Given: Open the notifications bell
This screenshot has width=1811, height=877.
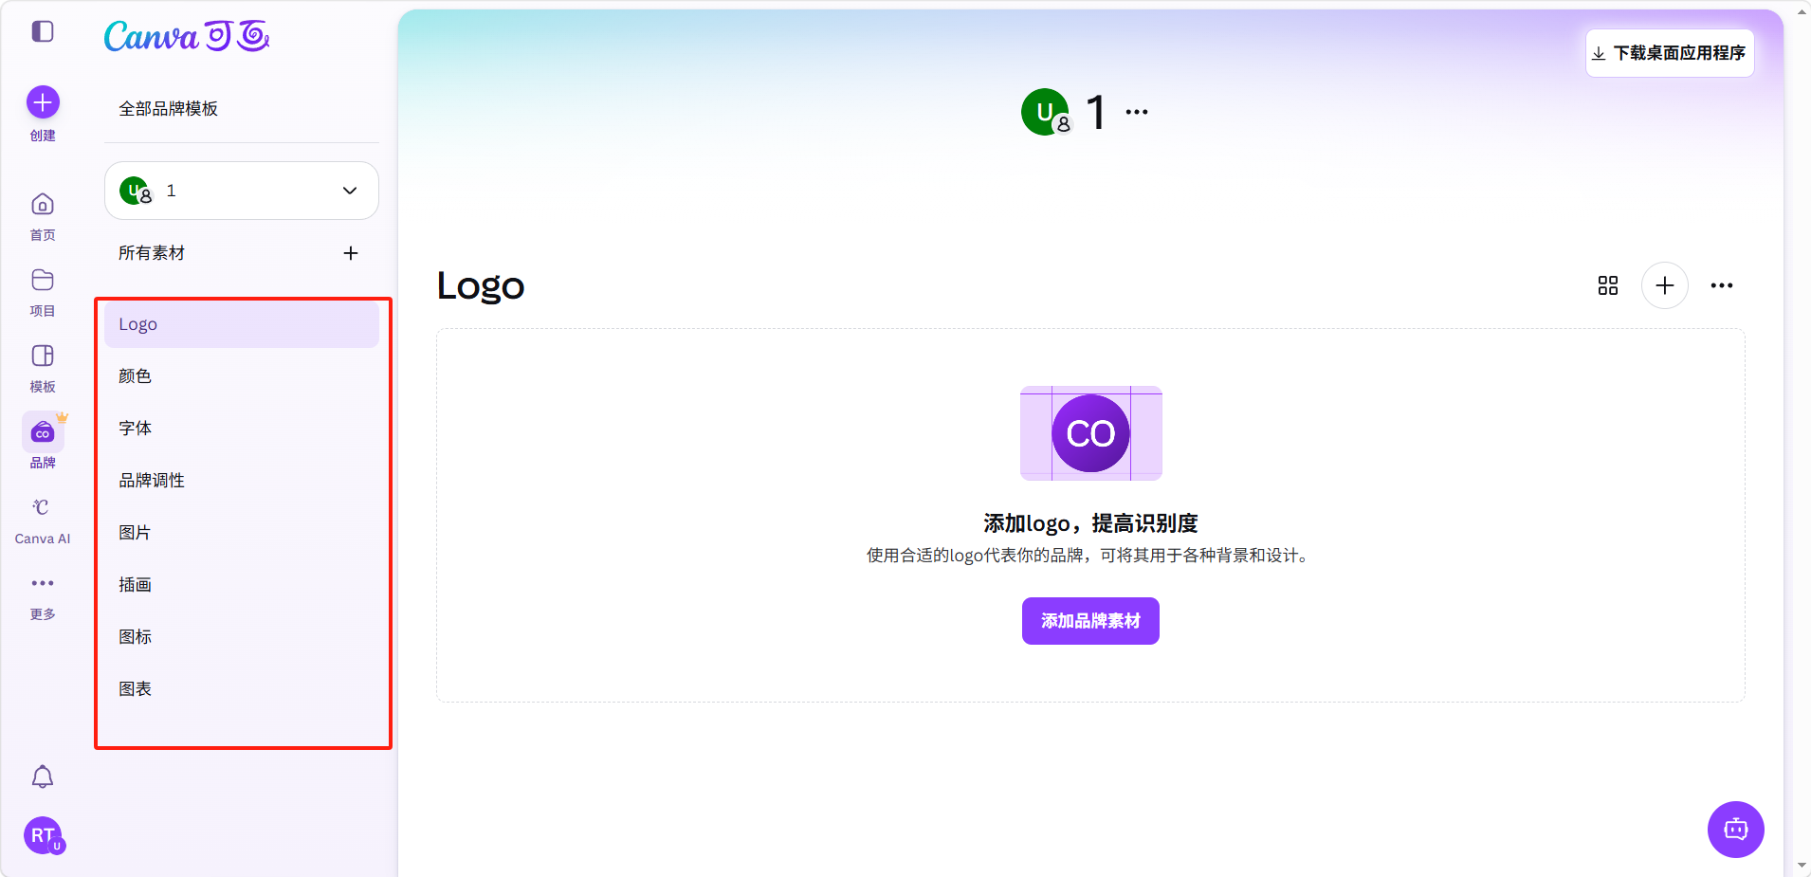Looking at the screenshot, I should tap(43, 777).
